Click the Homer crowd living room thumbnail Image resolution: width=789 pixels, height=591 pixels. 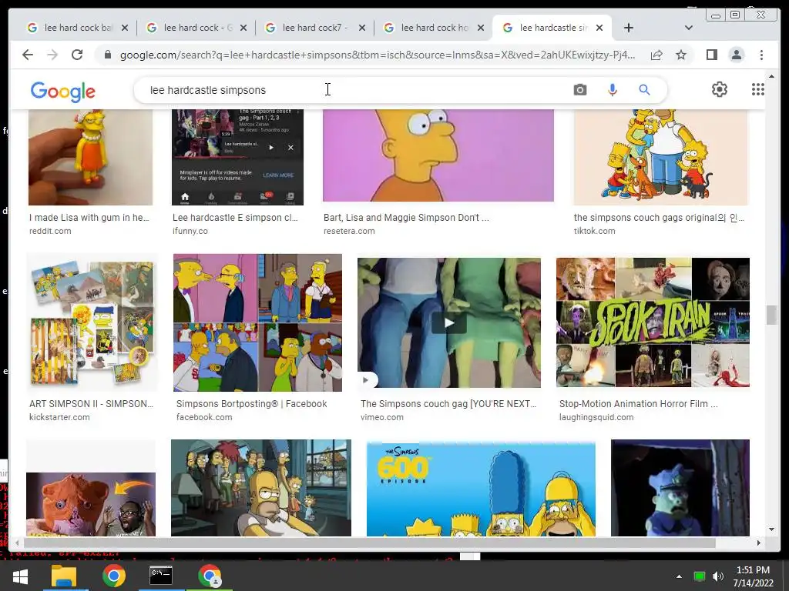tap(260, 488)
